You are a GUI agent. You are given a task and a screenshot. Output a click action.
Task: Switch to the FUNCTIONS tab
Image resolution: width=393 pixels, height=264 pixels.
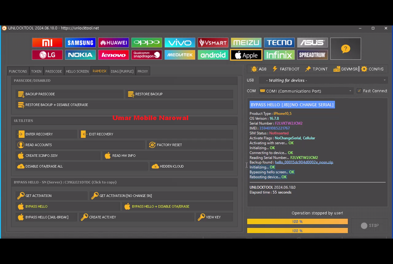[x=18, y=71]
